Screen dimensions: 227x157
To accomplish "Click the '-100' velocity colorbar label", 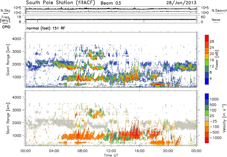I will click(215, 127).
